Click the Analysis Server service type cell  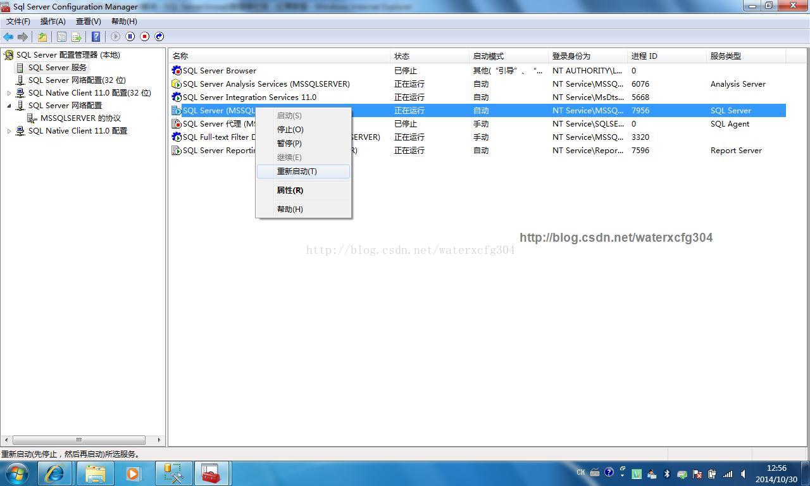click(x=738, y=84)
